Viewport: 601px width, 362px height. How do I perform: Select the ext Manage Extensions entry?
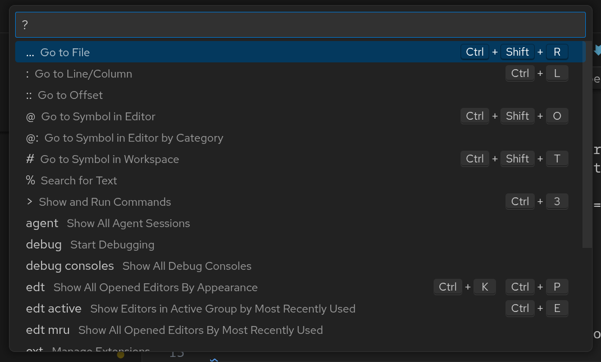pyautogui.click(x=100, y=350)
